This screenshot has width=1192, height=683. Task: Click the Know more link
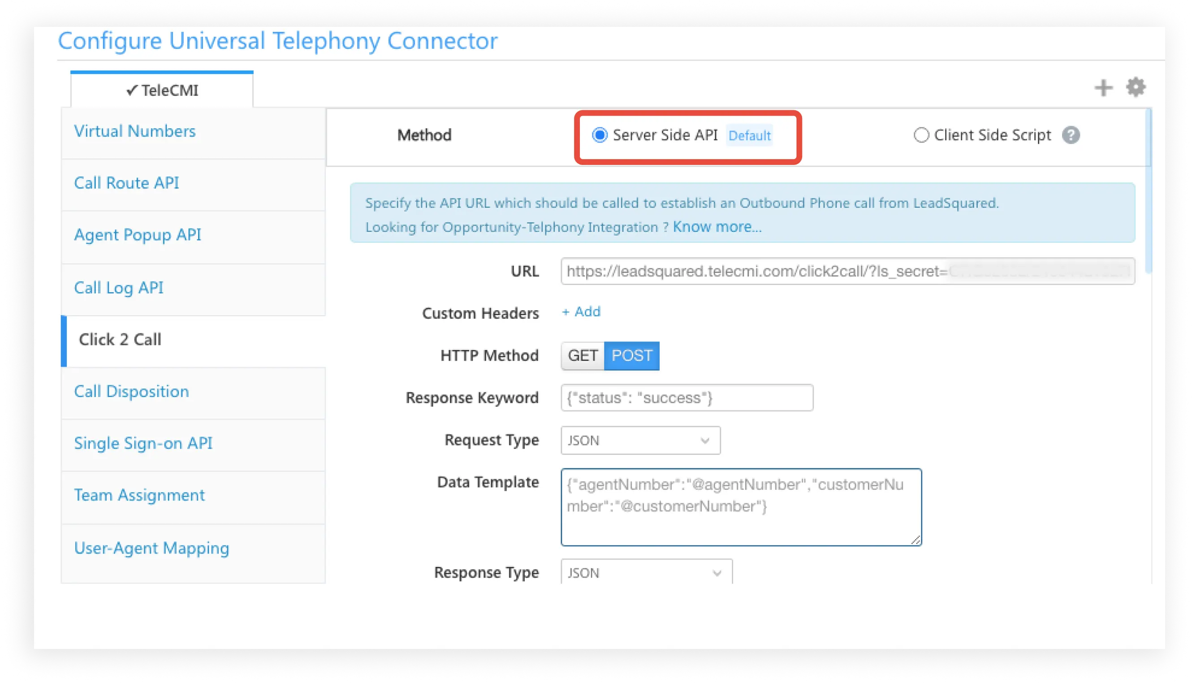pos(715,227)
